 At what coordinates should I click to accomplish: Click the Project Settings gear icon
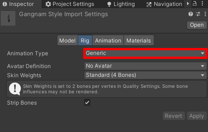pyautogui.click(x=48, y=4)
